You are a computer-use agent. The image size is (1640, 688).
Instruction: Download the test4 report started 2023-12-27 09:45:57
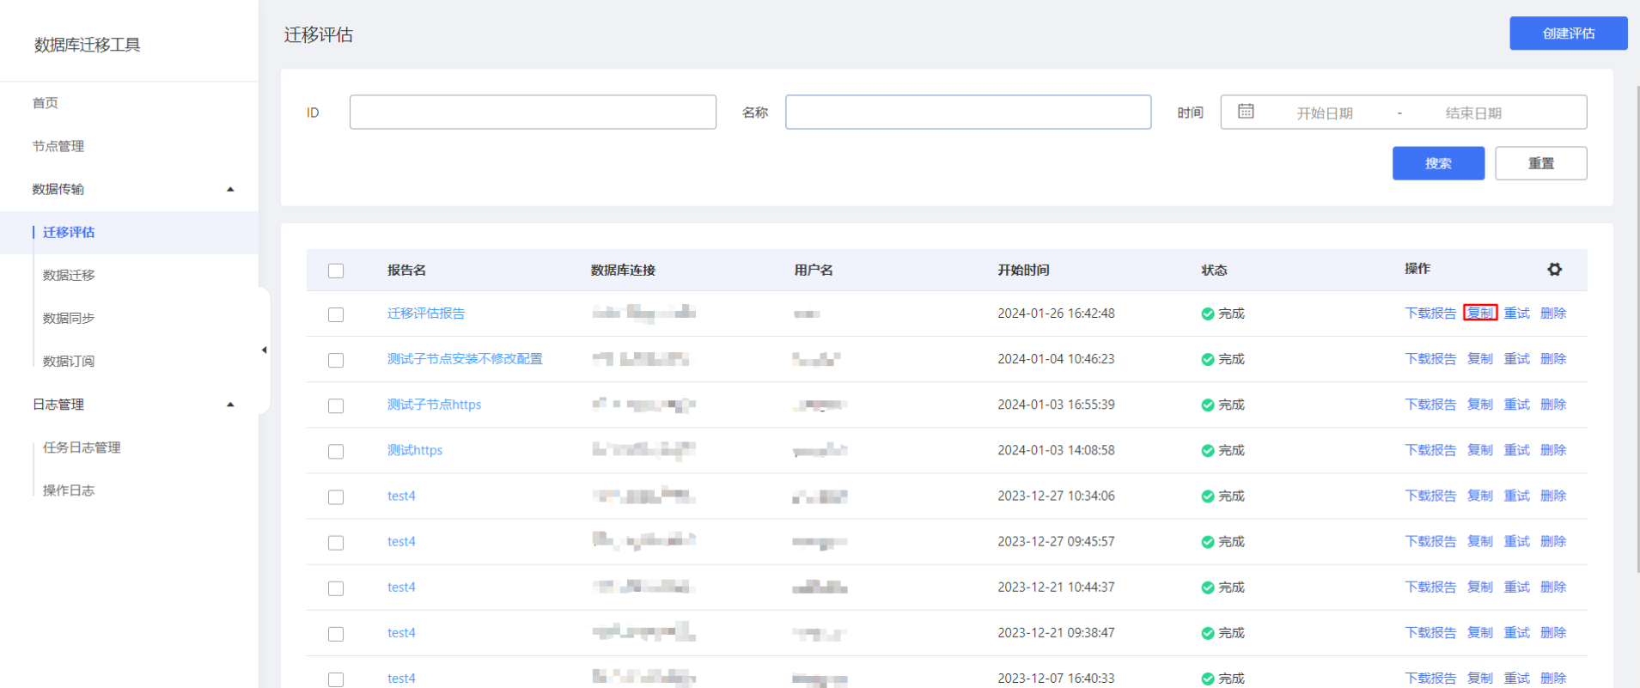click(1430, 541)
